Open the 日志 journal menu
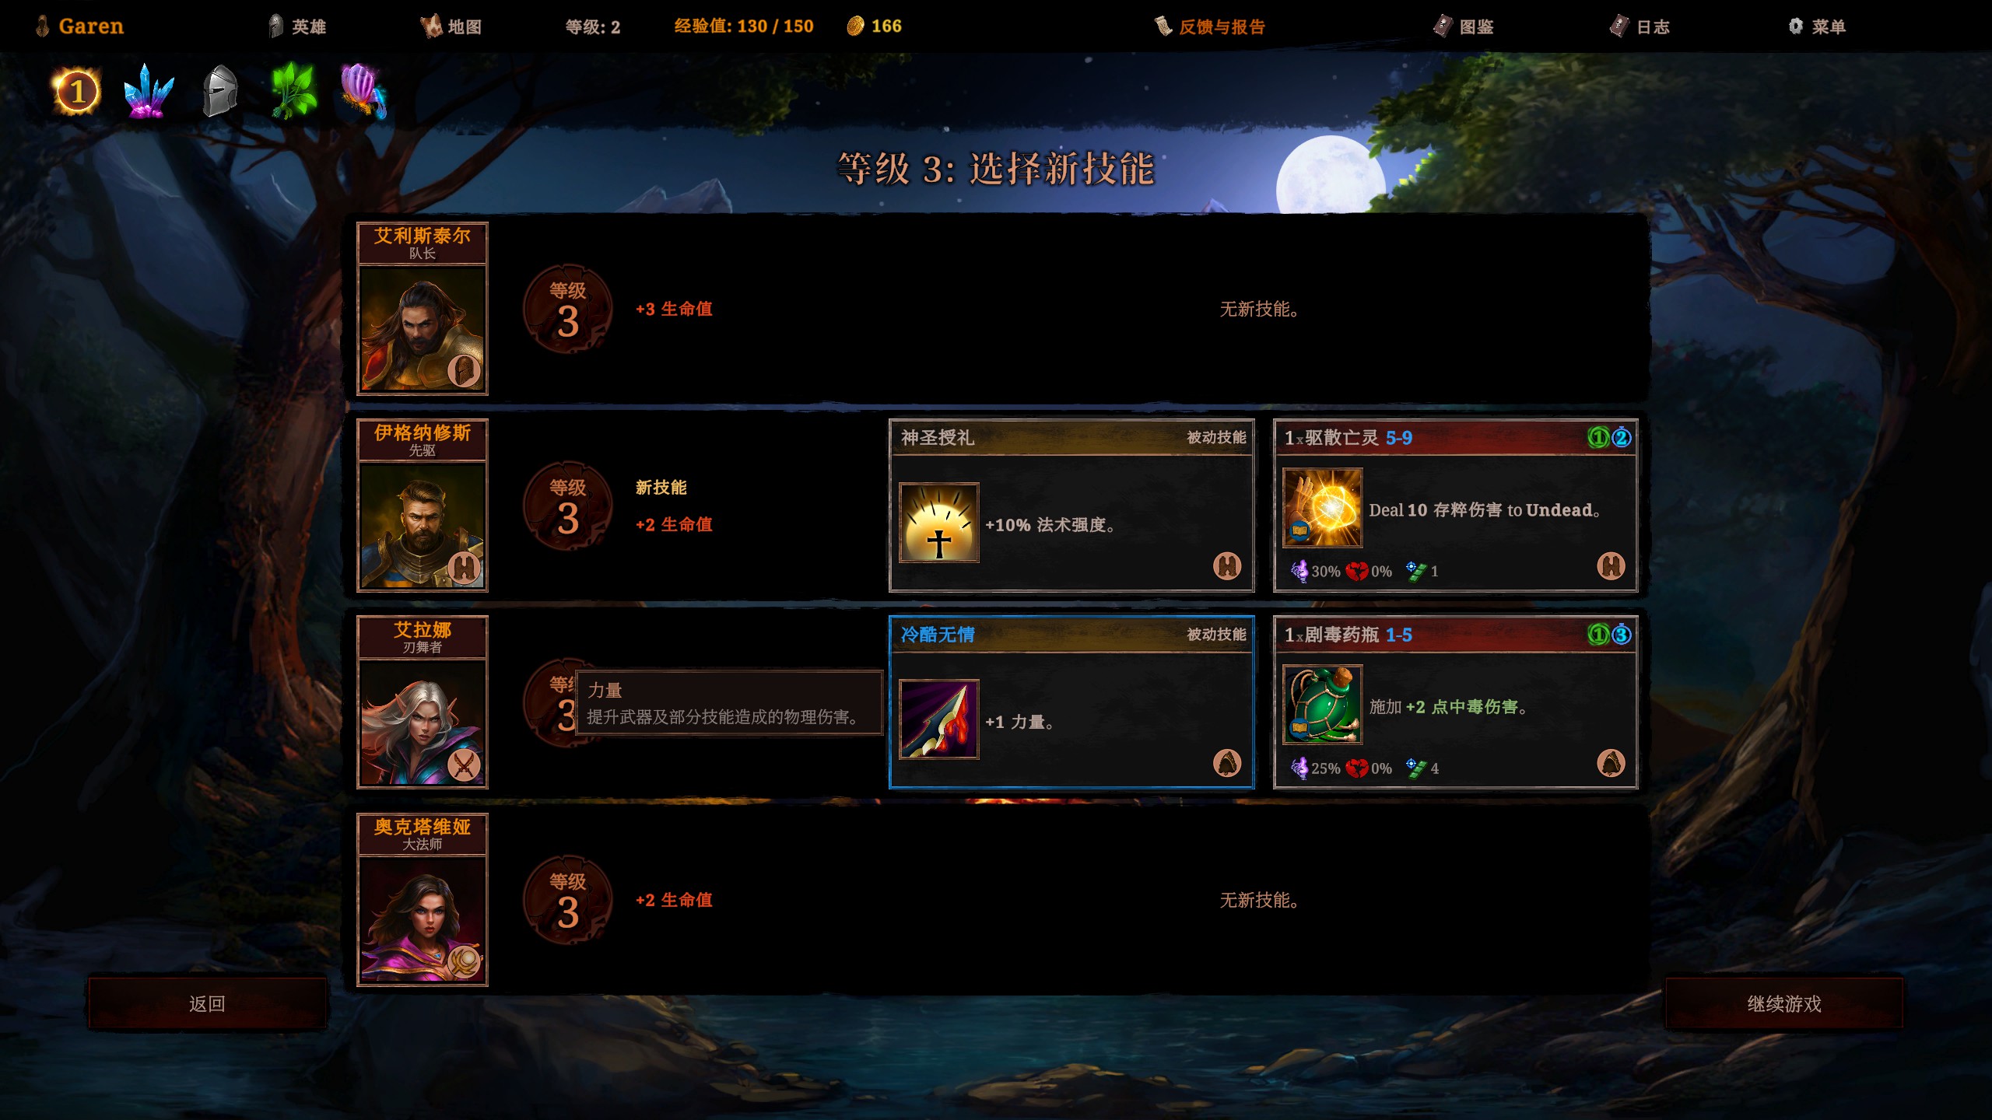The height and width of the screenshot is (1120, 1992). point(1640,26)
